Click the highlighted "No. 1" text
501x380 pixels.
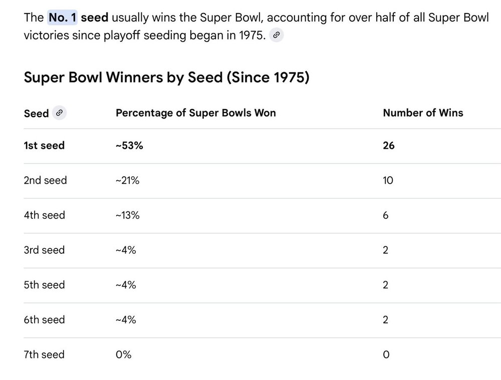click(63, 18)
